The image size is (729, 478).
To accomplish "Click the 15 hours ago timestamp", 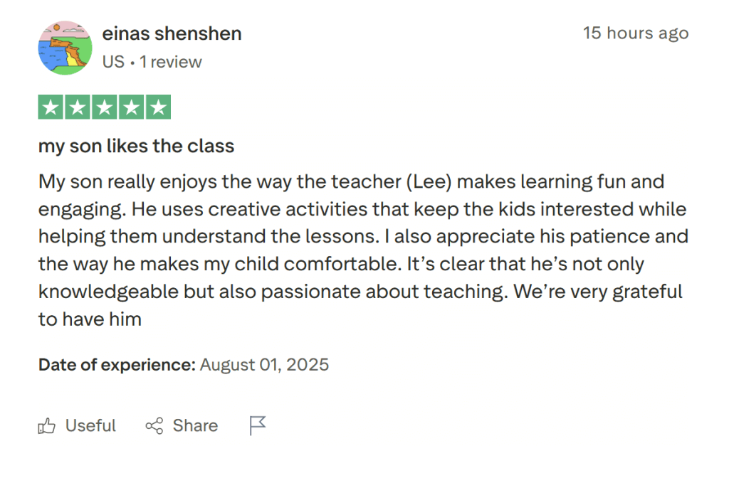I will (636, 33).
